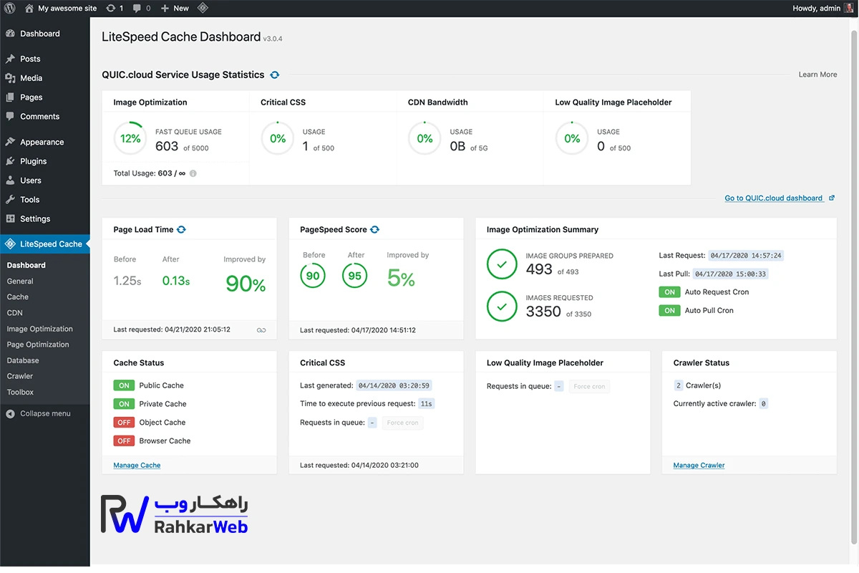This screenshot has height=573, width=859.
Task: Click the Collapse menu arrow icon
Action: pos(10,413)
